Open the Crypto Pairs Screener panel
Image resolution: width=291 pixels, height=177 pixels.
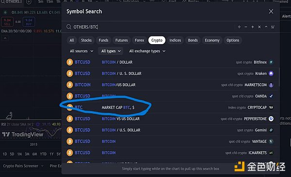click(23, 166)
